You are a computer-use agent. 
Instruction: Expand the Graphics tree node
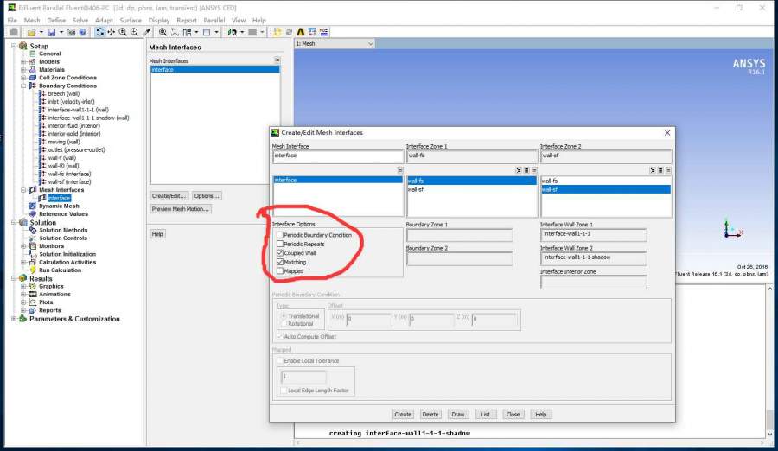pos(23,286)
